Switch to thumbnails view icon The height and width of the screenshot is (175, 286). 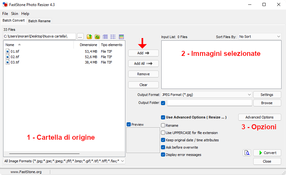(121, 37)
